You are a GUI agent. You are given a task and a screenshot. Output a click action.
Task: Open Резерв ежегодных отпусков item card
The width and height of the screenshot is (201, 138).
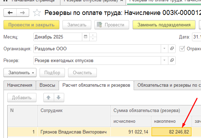tap(172, 60)
